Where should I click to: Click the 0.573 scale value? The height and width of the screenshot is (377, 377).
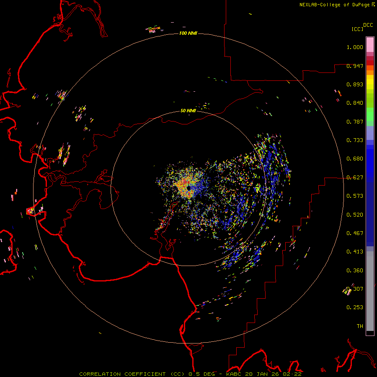point(355,196)
